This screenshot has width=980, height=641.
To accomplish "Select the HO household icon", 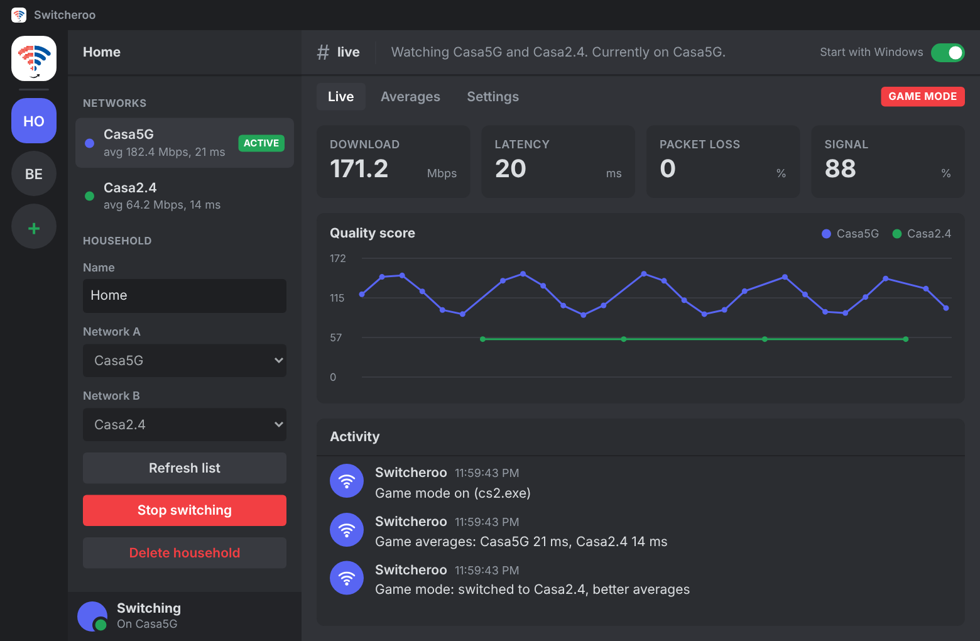I will (x=34, y=121).
